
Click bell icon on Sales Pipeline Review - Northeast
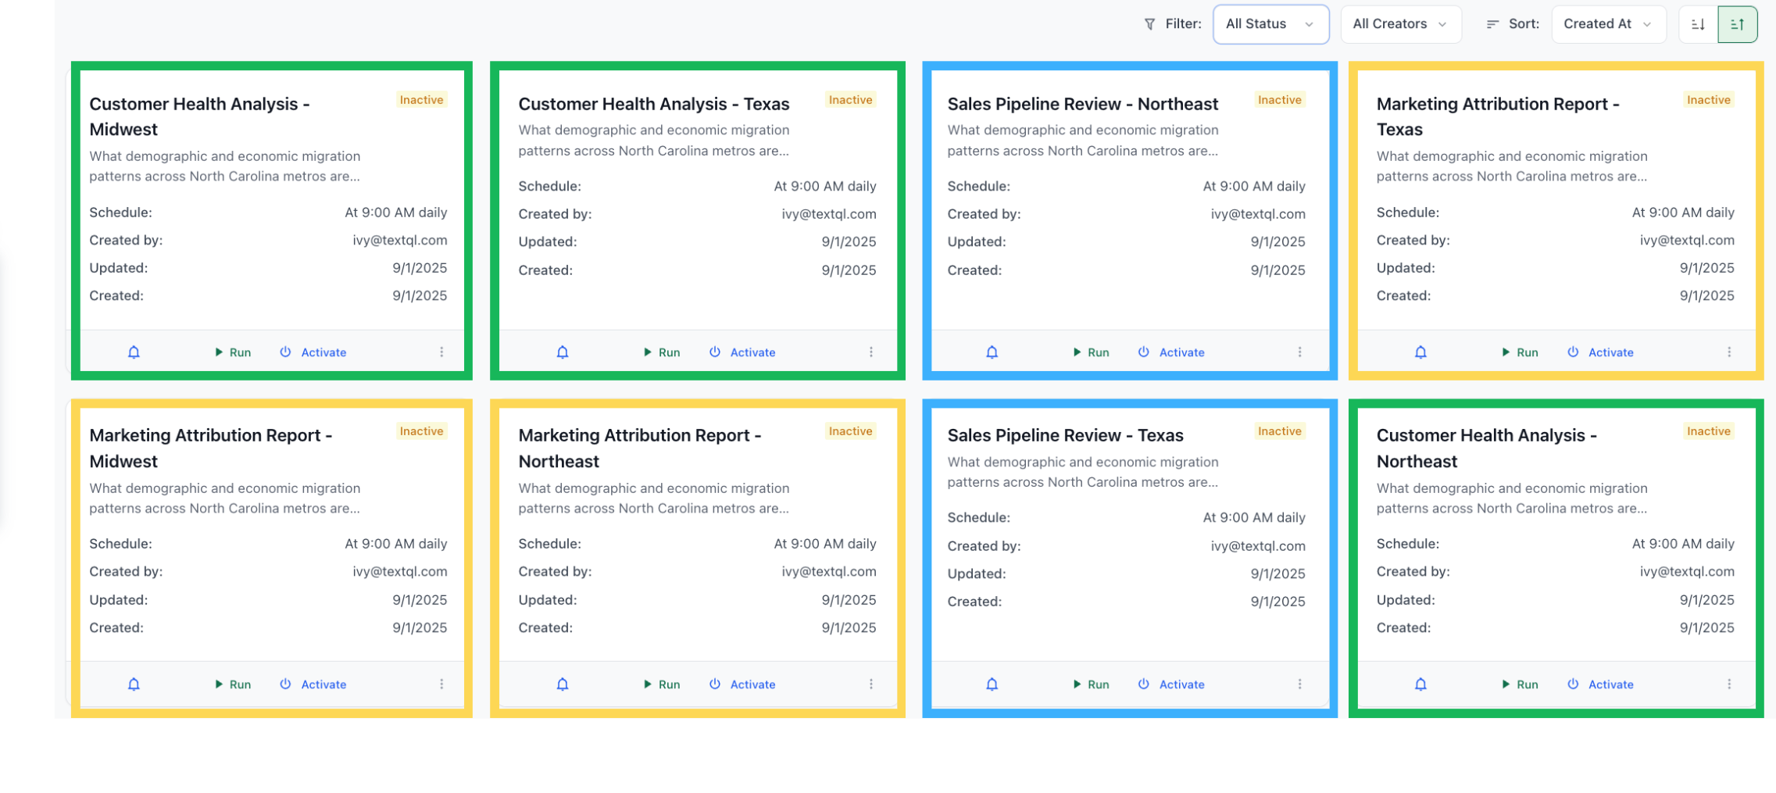pyautogui.click(x=992, y=352)
